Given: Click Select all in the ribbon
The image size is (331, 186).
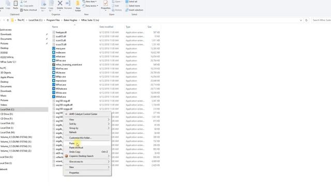Looking at the screenshot, I should coord(131,2).
